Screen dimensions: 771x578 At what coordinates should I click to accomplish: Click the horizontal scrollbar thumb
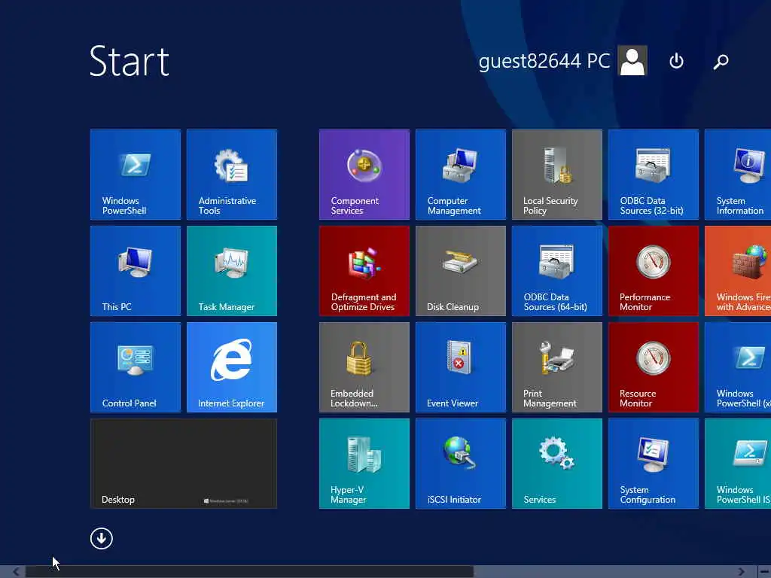pyautogui.click(x=250, y=572)
